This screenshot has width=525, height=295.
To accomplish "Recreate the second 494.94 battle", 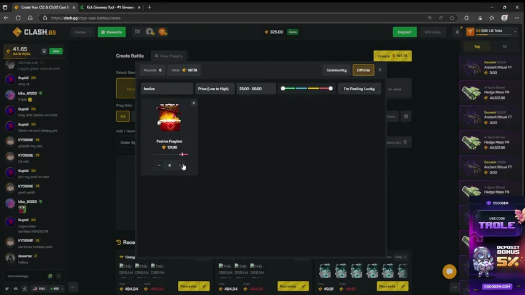I will click(288, 286).
